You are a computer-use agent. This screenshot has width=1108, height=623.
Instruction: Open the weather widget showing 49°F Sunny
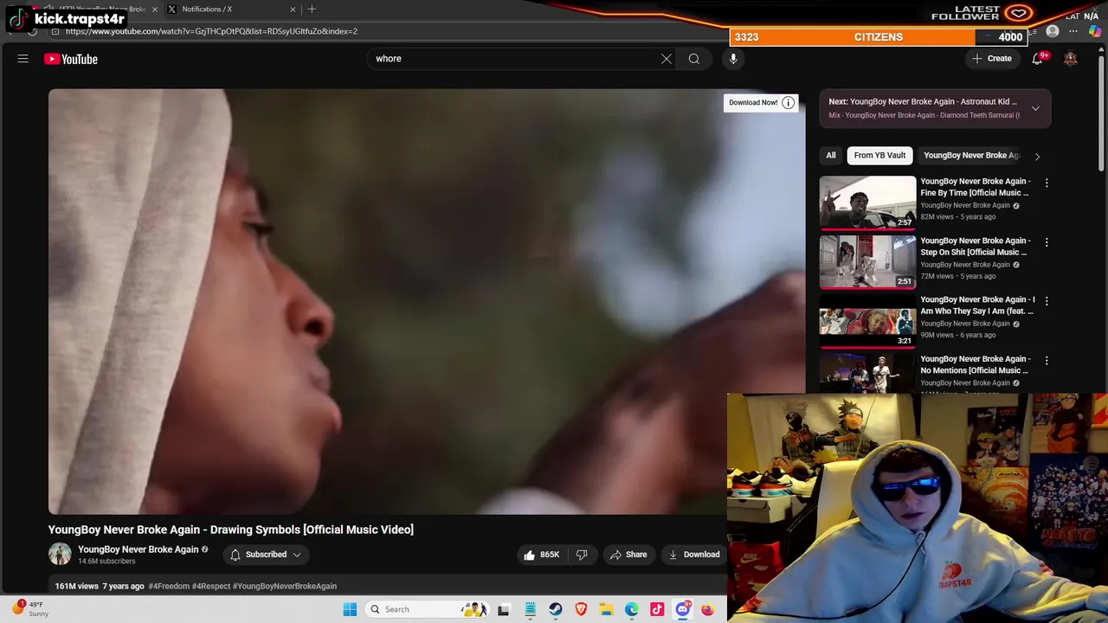[29, 609]
